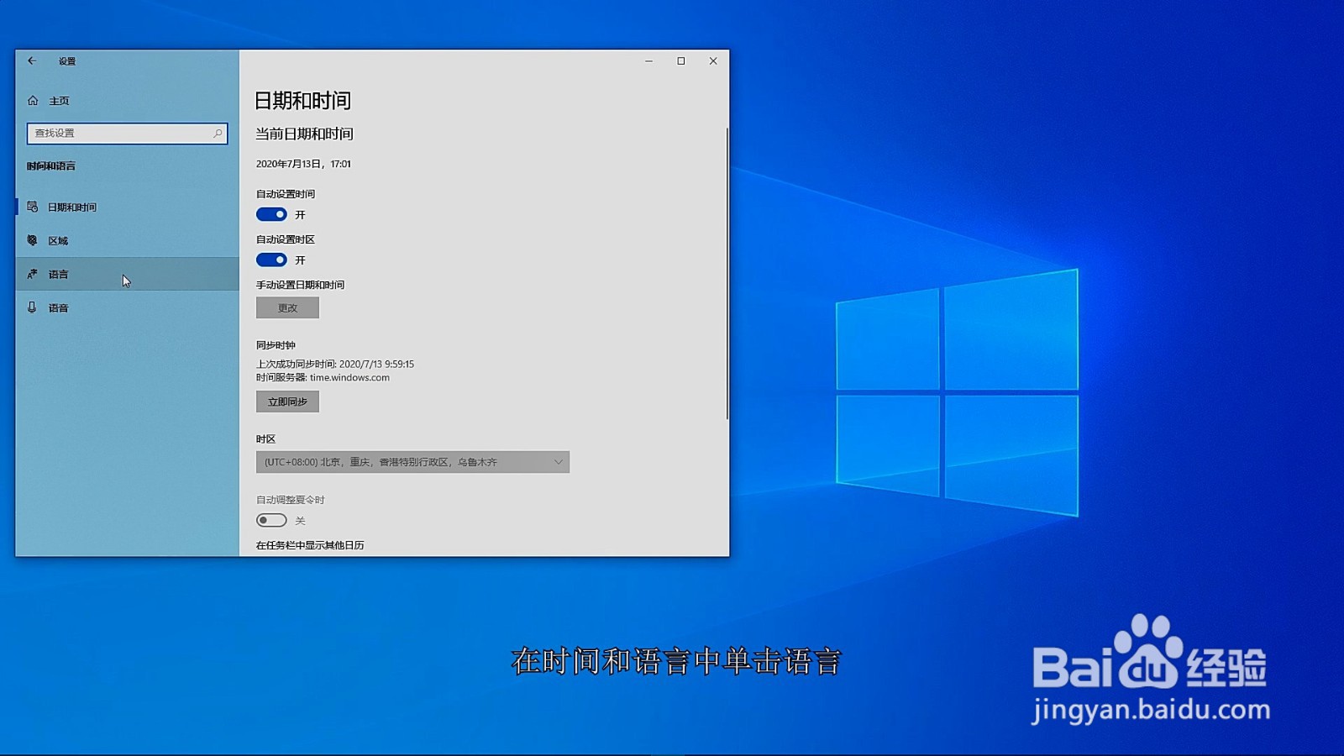Click the vertical scrollbar in Settings
Viewport: 1344px width, 756px height.
click(727, 274)
